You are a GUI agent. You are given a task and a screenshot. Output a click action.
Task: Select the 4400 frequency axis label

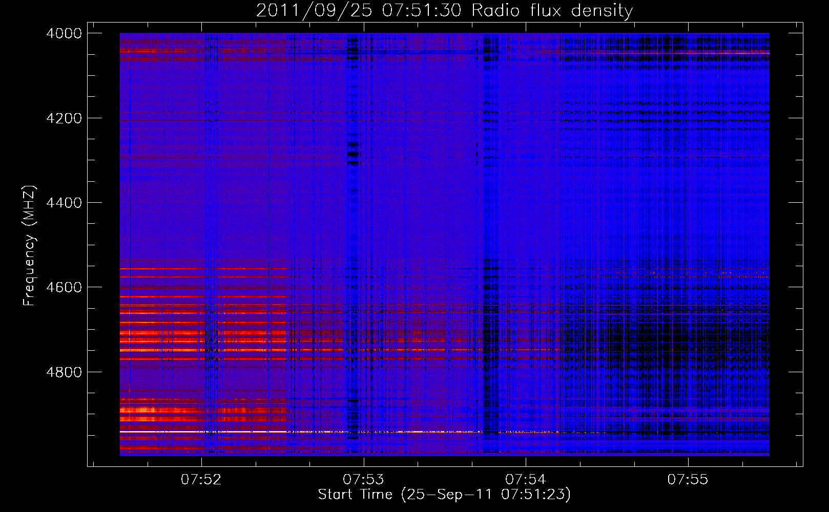(x=64, y=203)
